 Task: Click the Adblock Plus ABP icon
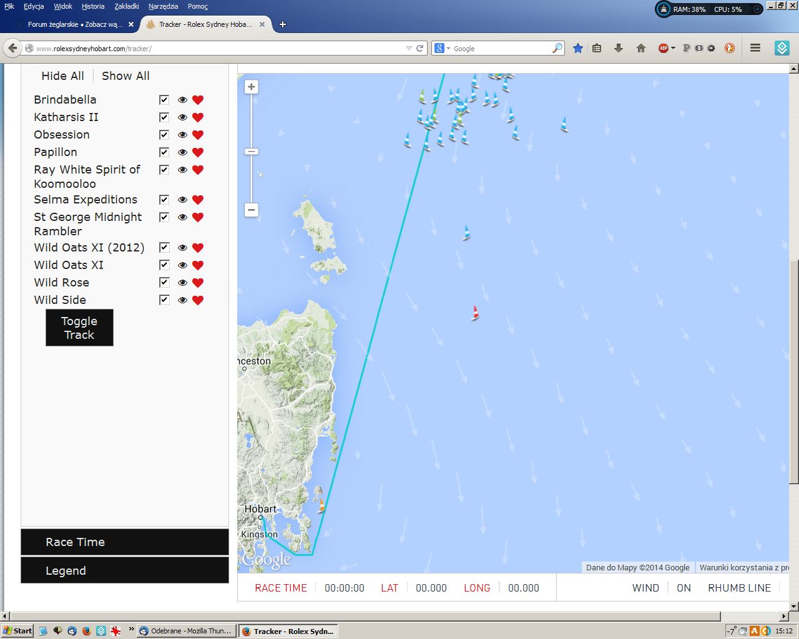pyautogui.click(x=664, y=48)
